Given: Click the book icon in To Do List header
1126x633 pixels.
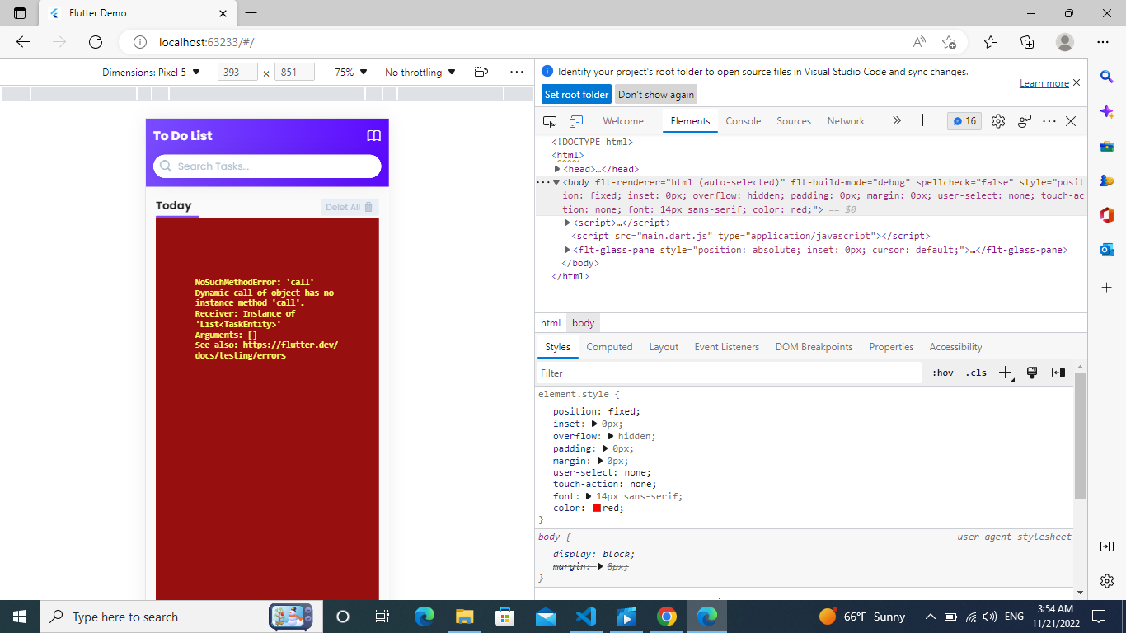Looking at the screenshot, I should point(373,136).
